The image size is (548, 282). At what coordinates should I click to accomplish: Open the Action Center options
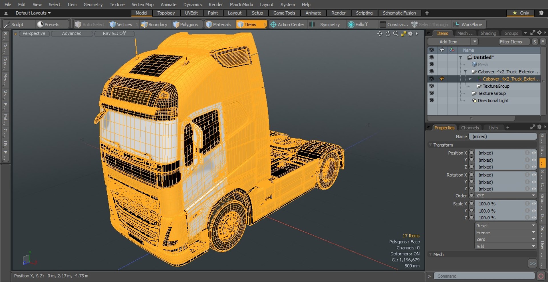tap(287, 24)
